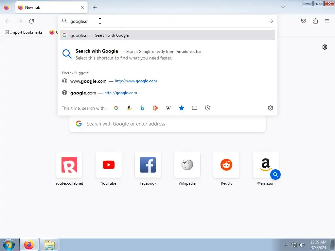Expand the list all tabs chevron

[x=283, y=7]
